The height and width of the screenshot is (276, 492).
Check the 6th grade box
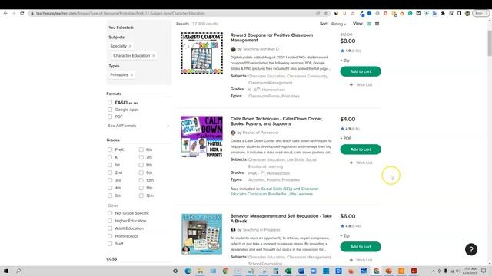pyautogui.click(x=141, y=149)
